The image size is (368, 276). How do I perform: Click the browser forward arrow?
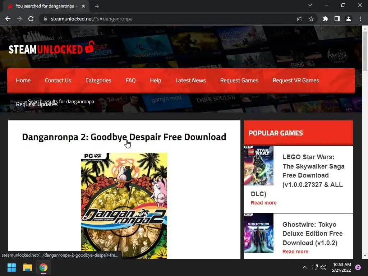click(x=19, y=19)
